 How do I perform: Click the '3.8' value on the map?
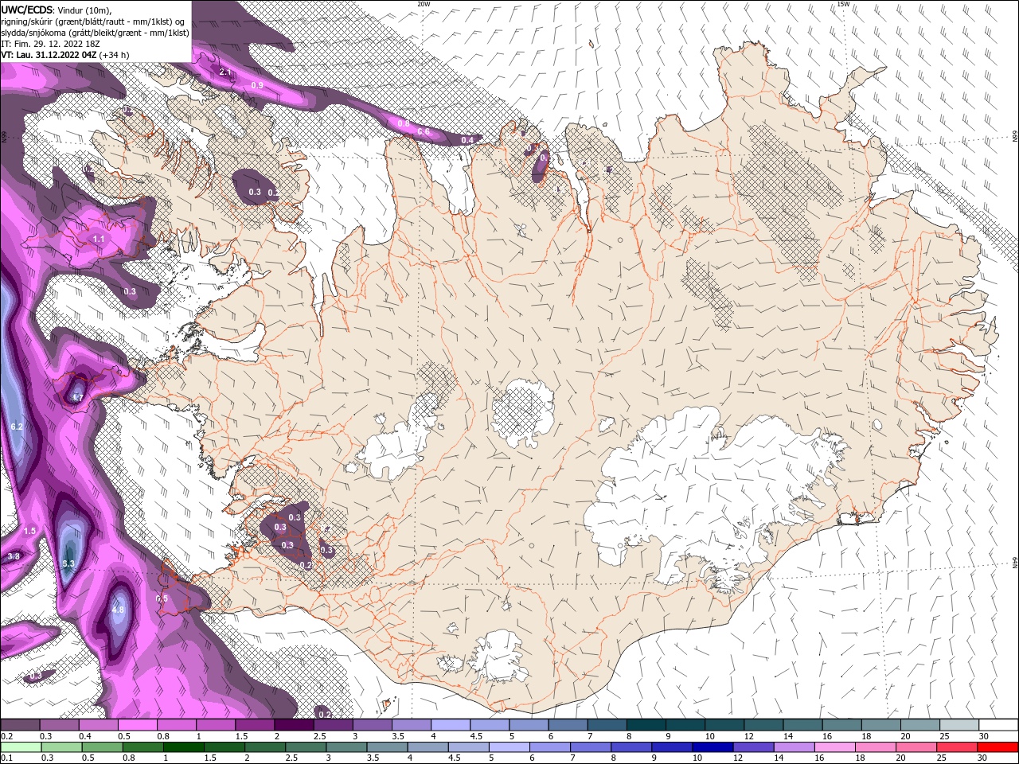coord(14,556)
